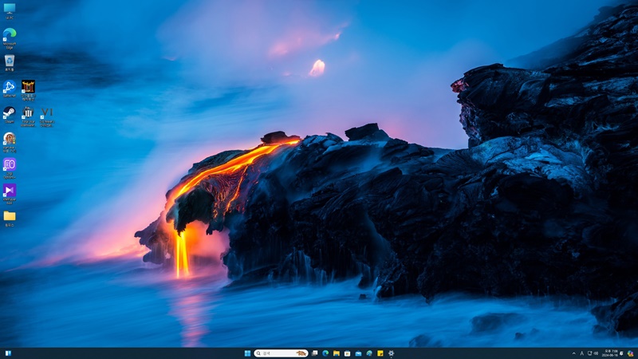Open the network and volume quick settings
Viewport: 638px width, 359px height.
593,353
